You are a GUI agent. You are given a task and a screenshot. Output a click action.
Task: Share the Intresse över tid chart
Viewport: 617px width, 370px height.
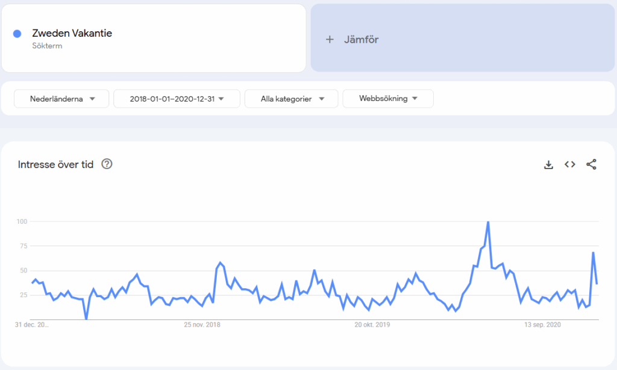tap(591, 165)
